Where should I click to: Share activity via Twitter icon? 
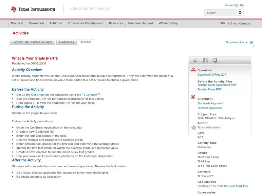(x=215, y=60)
